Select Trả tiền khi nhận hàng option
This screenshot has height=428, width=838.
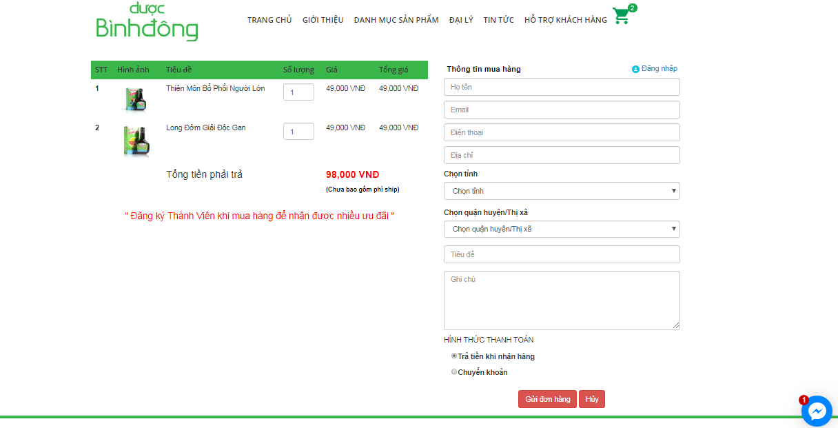coord(454,356)
